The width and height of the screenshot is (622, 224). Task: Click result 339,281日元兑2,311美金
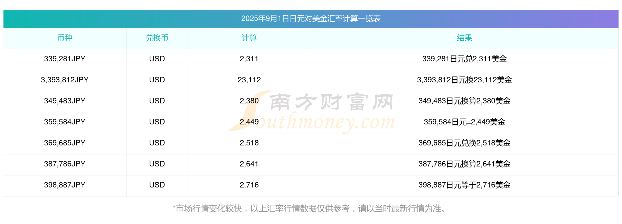pyautogui.click(x=464, y=59)
